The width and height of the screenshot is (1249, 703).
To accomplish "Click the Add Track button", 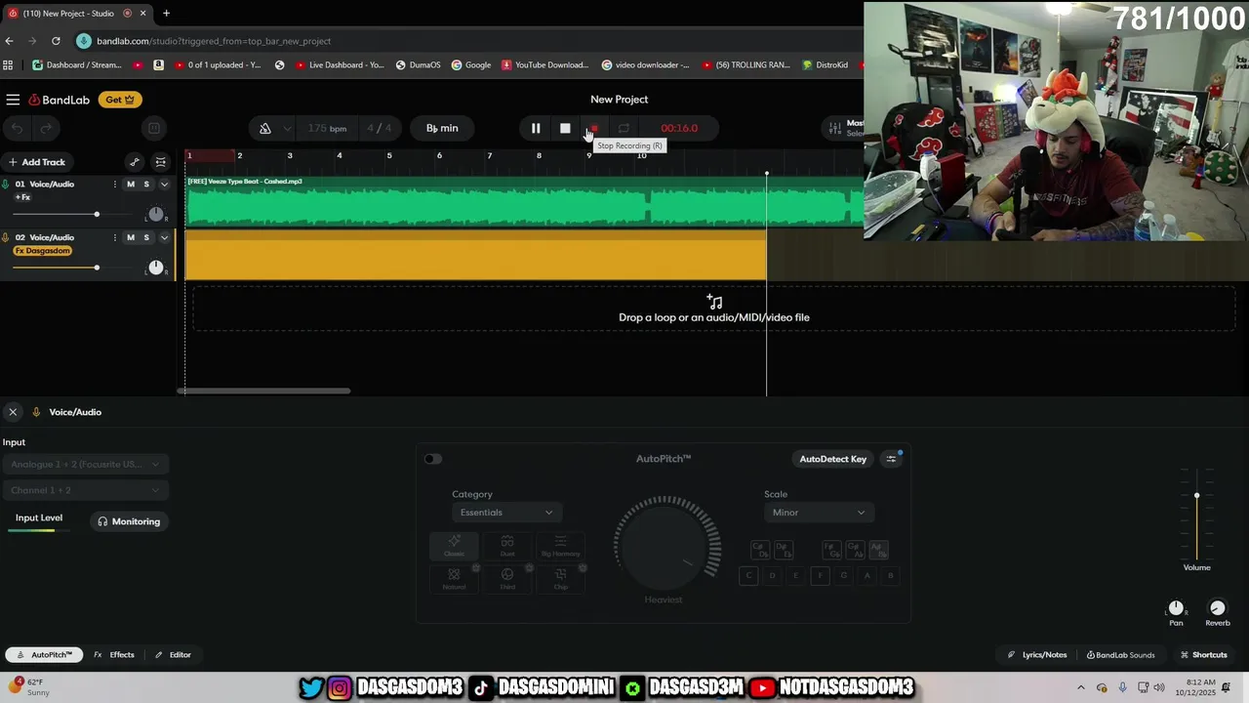I will (x=36, y=162).
